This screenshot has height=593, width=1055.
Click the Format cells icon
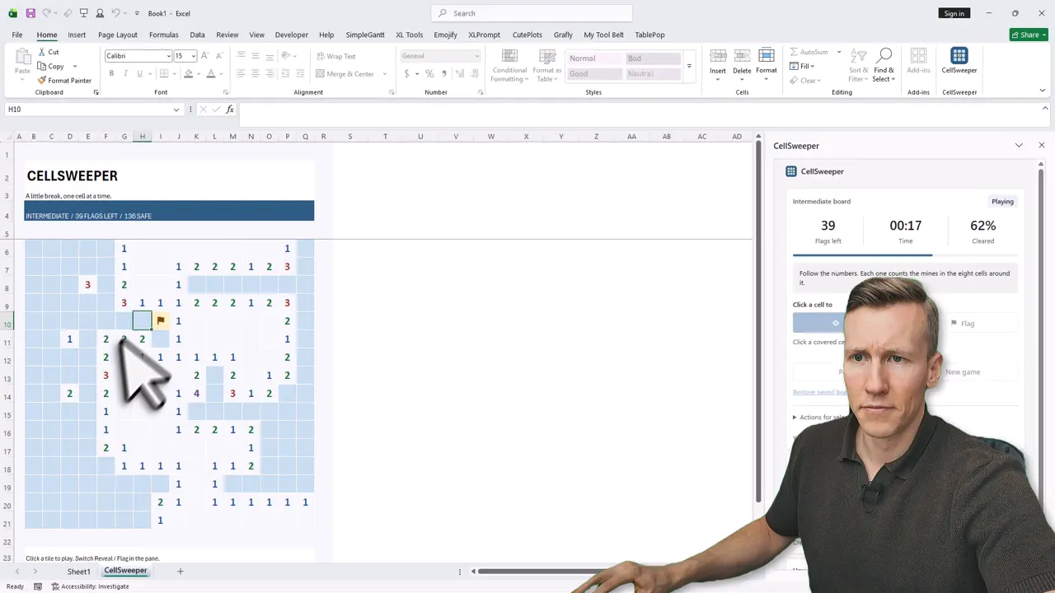[767, 62]
